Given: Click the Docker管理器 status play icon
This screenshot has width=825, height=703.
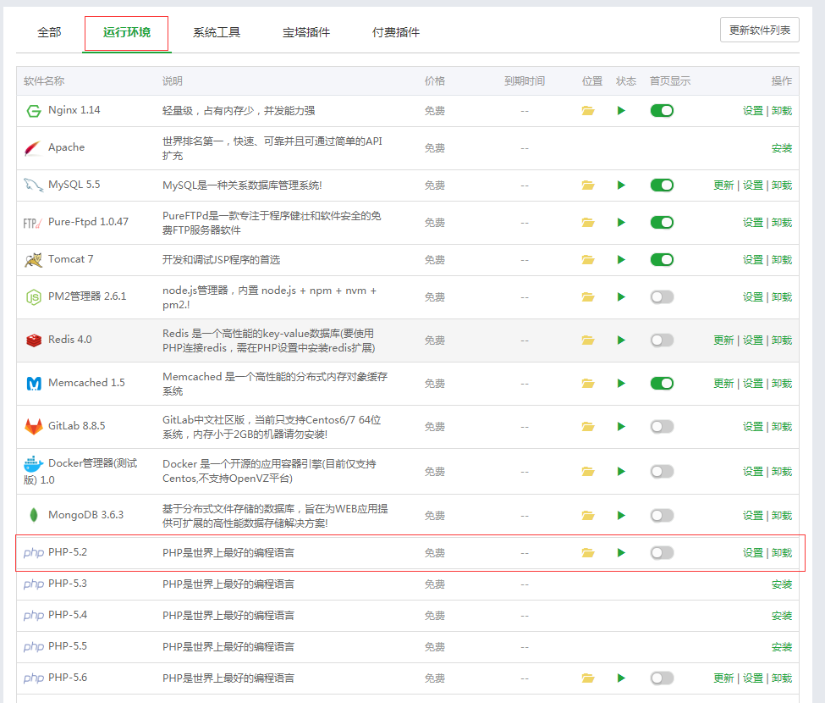Looking at the screenshot, I should pos(621,471).
